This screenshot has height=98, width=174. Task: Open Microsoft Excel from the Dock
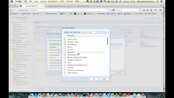[80, 95]
